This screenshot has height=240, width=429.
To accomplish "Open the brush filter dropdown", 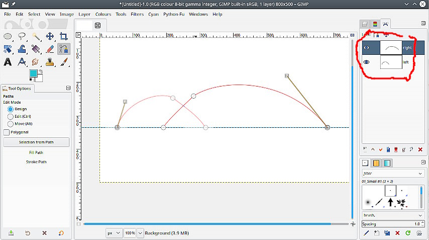I will 420,173.
